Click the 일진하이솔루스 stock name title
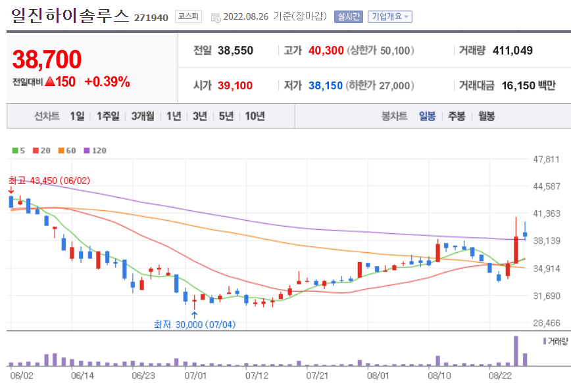This screenshot has height=383, width=571. point(70,16)
